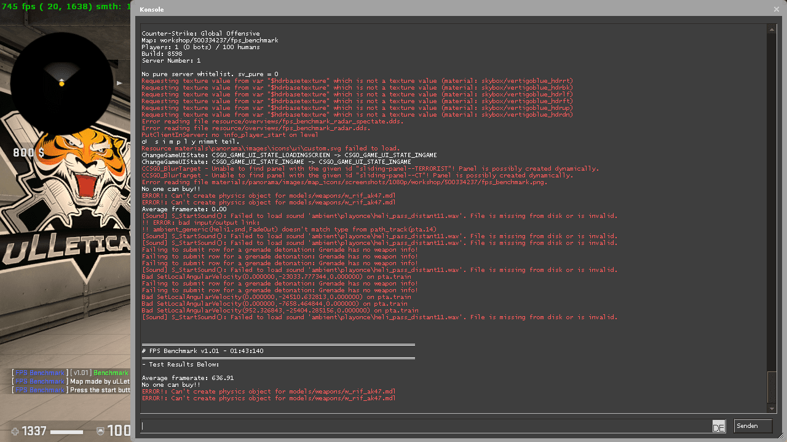Click the LOADINGSCREEN -> INGAME state change line

coord(289,155)
